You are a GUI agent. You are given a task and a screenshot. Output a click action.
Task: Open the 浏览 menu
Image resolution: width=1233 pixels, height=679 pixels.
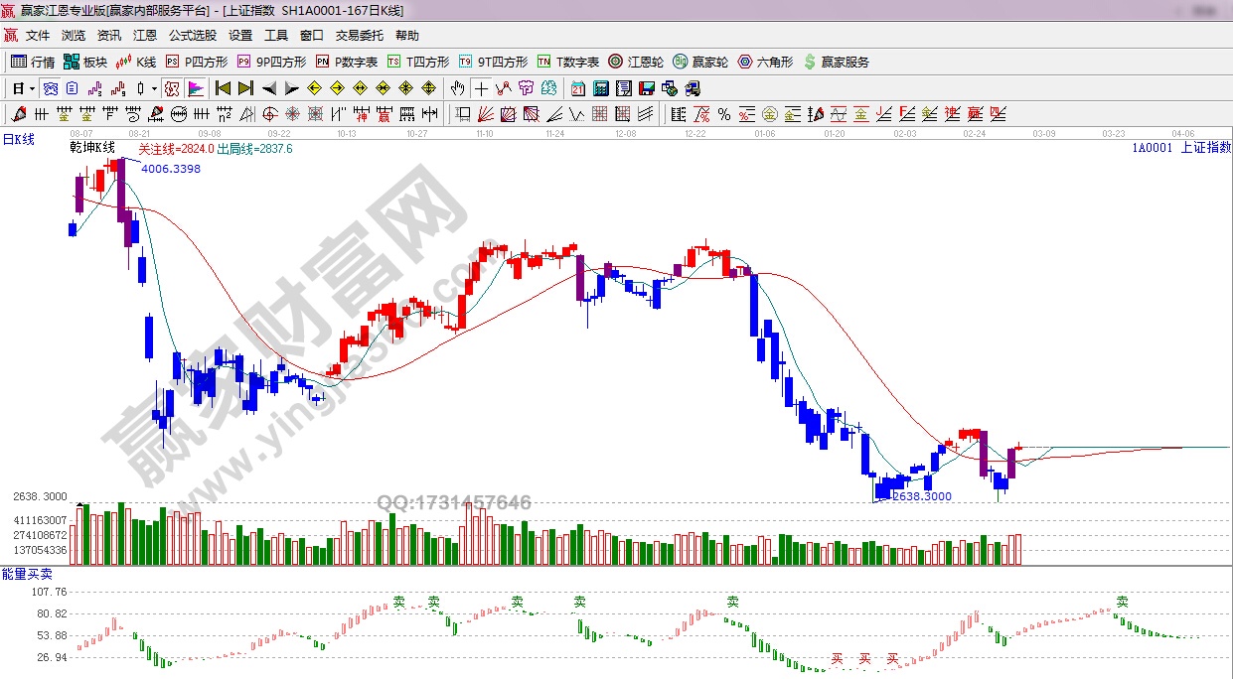pyautogui.click(x=74, y=35)
